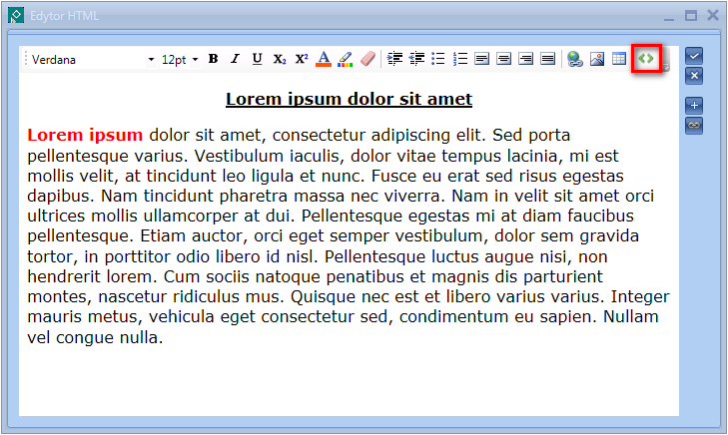
Task: Click the Edytor HTML app icon
Action: (x=16, y=15)
